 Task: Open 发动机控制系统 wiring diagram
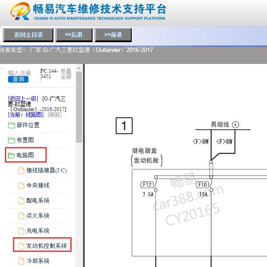[46, 246]
